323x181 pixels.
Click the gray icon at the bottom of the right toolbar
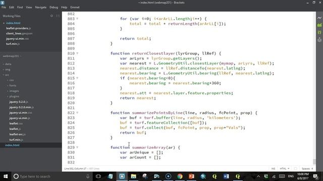coord(319,40)
